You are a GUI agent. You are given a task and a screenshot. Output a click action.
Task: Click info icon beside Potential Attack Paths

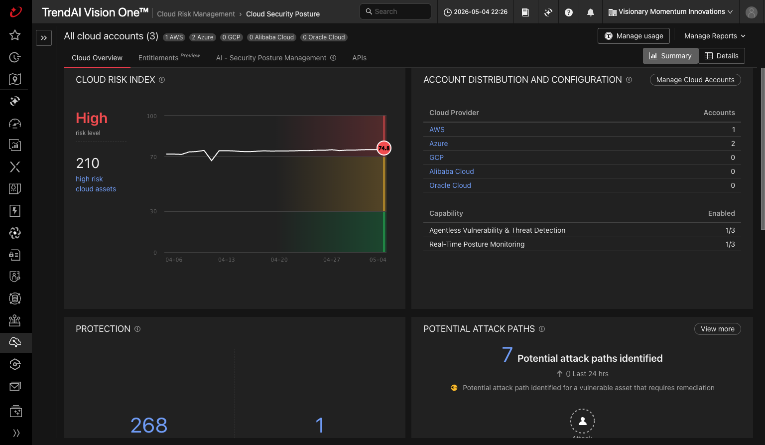point(542,329)
